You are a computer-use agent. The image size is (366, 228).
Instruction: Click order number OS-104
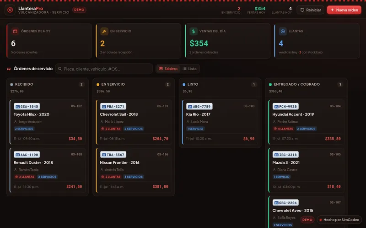tap(335, 106)
